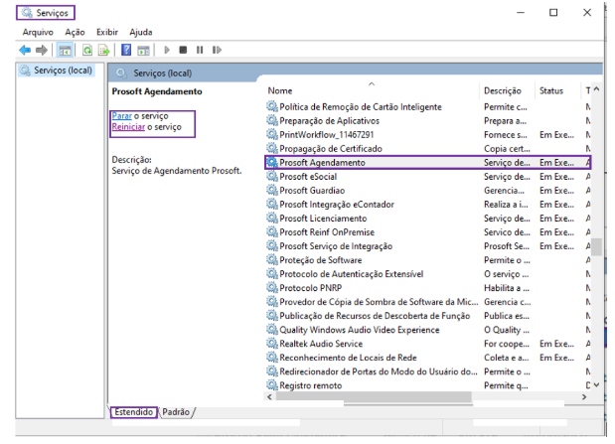Screen dimensions: 615x444
Task: Click the Export List toolbar icon
Action: coord(104,50)
